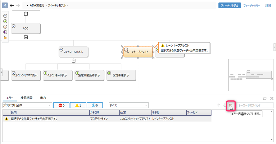Collapse the children below コントロールパネル
This screenshot has width=276, height=144.
tap(73, 60)
